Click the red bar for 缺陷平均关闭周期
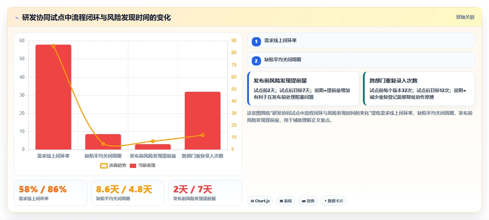 point(103,142)
